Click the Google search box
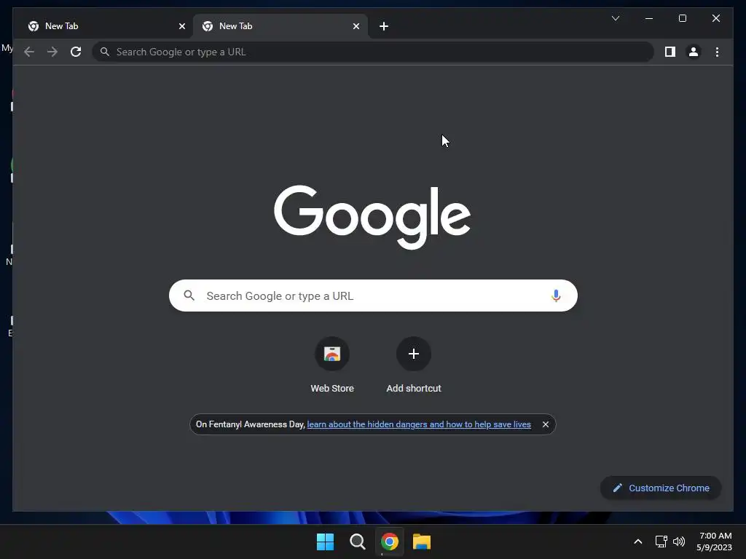 point(373,296)
